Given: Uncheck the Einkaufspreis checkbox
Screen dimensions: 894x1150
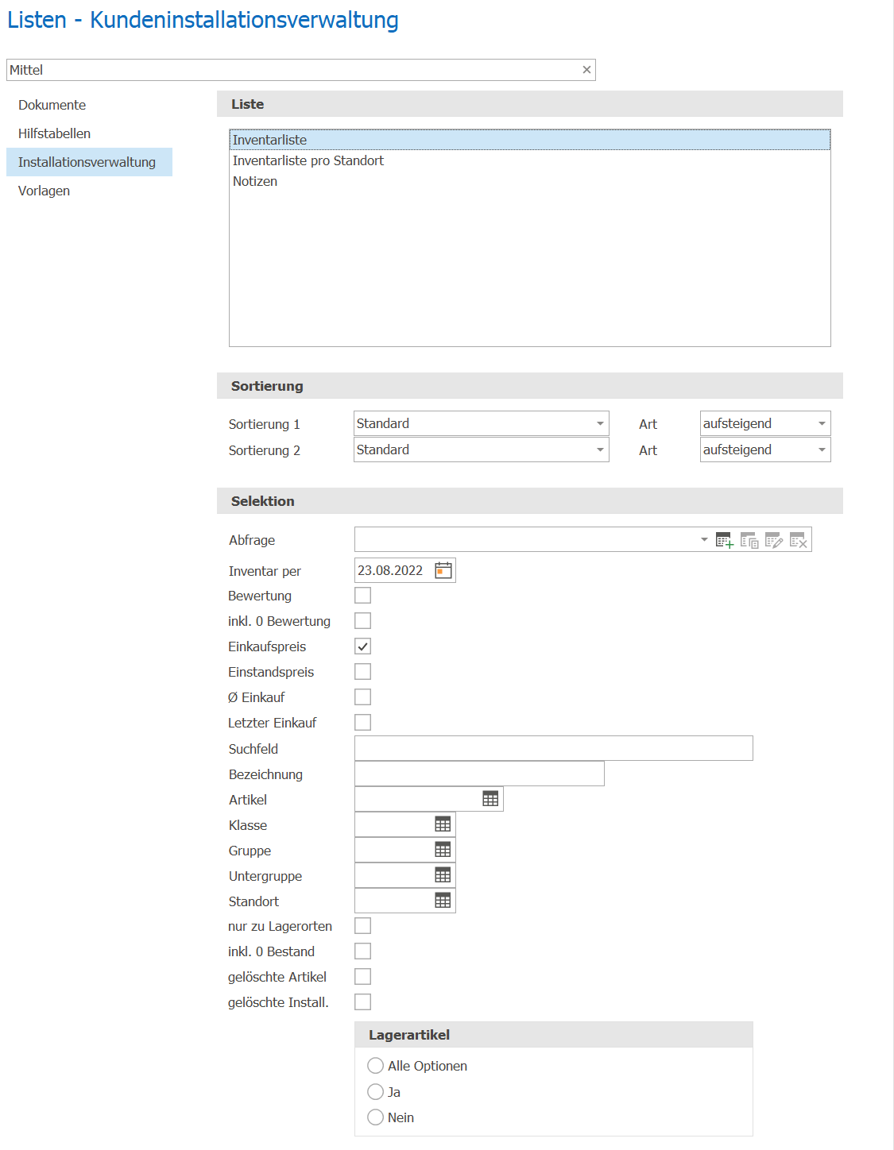Looking at the screenshot, I should point(362,646).
